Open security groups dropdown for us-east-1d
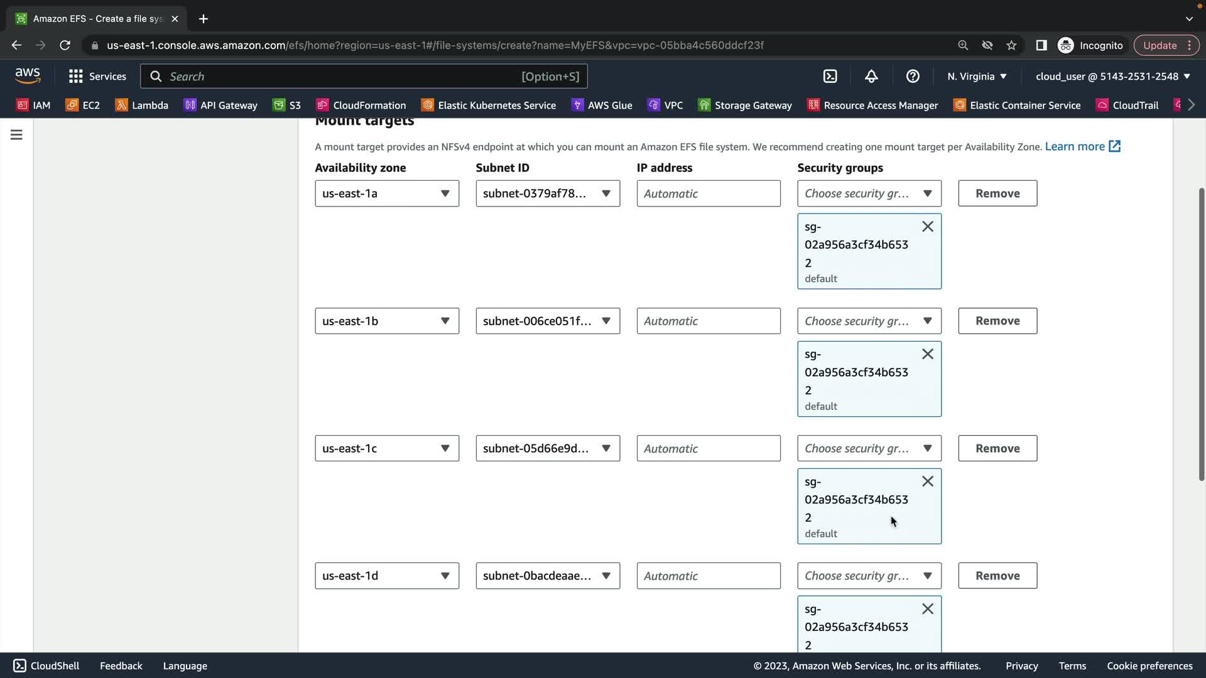The height and width of the screenshot is (678, 1206). [869, 576]
